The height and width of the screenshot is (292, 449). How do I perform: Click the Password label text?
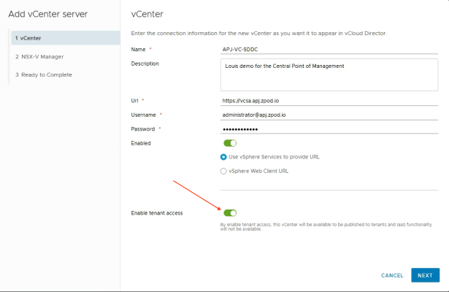tap(143, 129)
